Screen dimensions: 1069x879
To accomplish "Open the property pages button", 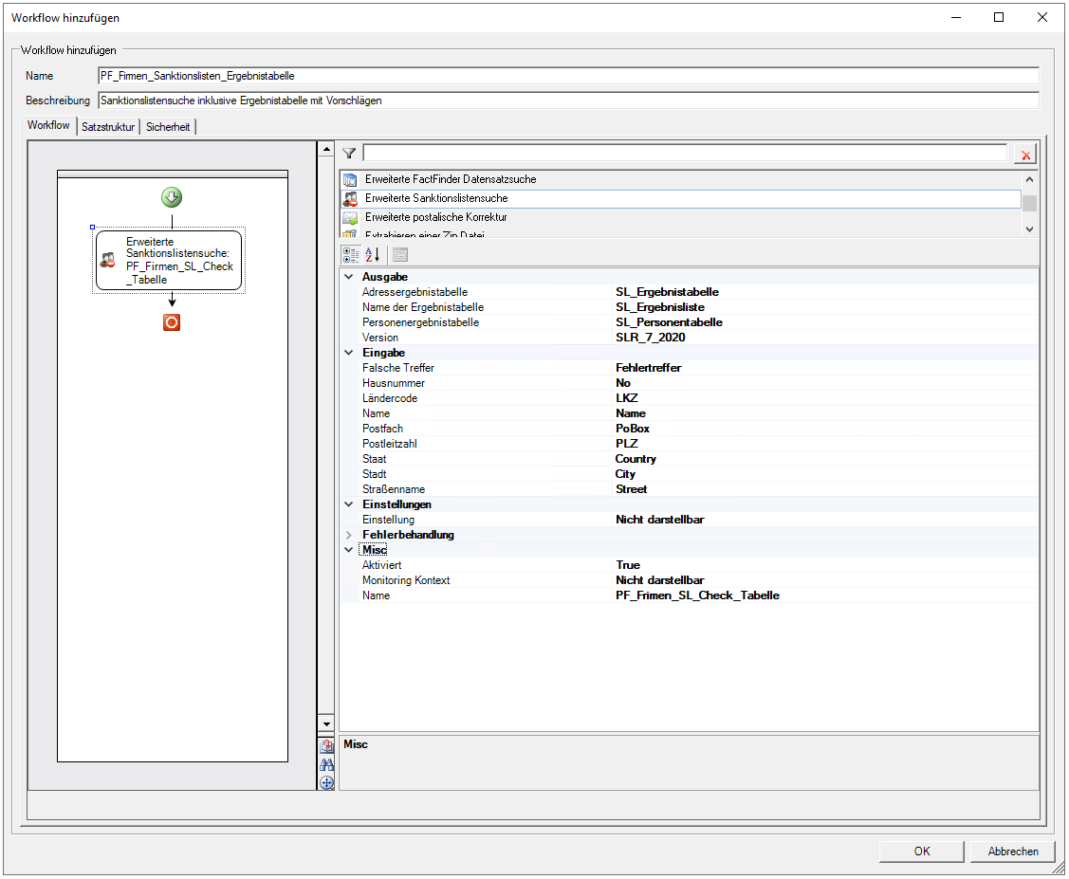I will (x=400, y=255).
